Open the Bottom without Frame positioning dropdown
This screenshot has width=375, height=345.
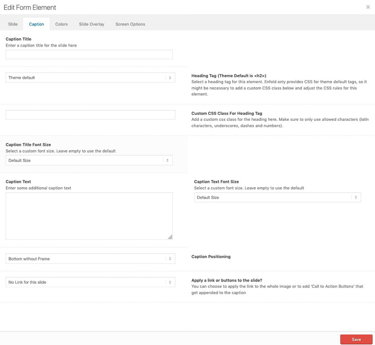[x=91, y=259]
